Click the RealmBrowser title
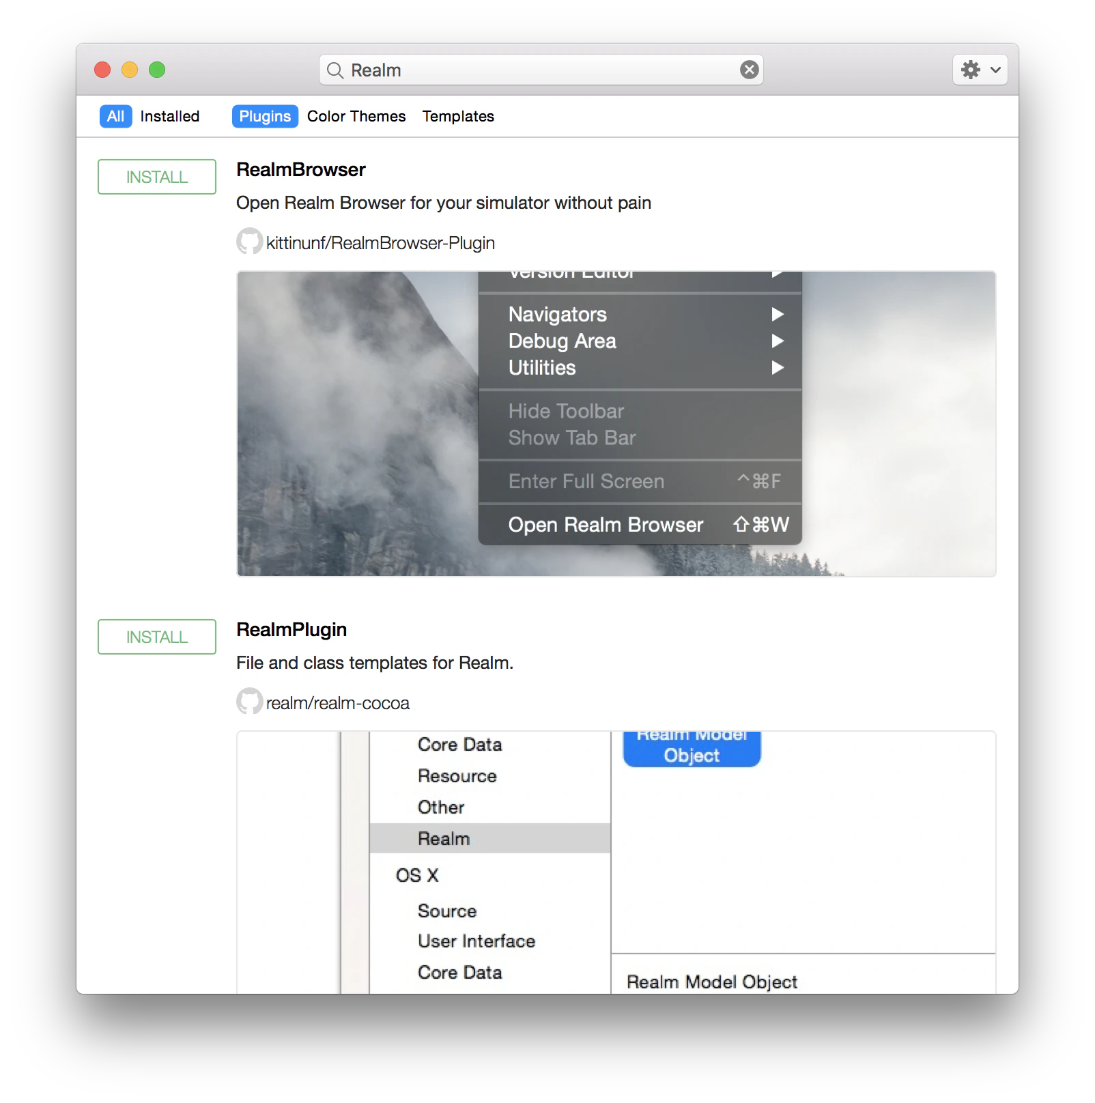 click(x=301, y=169)
